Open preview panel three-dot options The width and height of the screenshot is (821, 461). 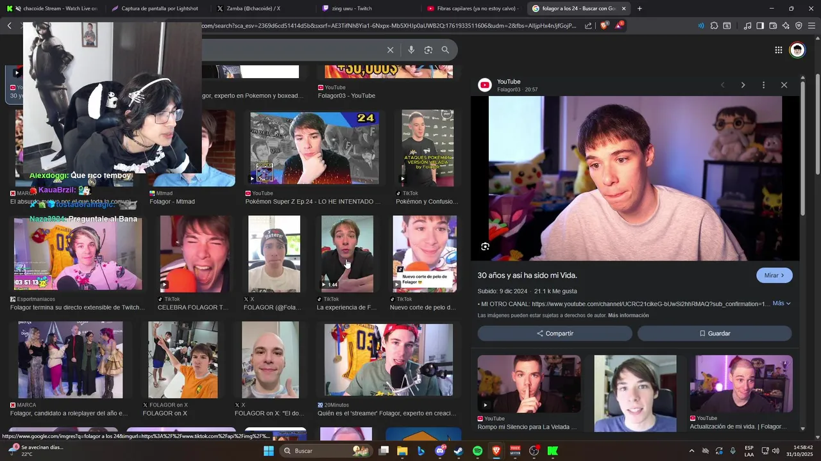[763, 85]
